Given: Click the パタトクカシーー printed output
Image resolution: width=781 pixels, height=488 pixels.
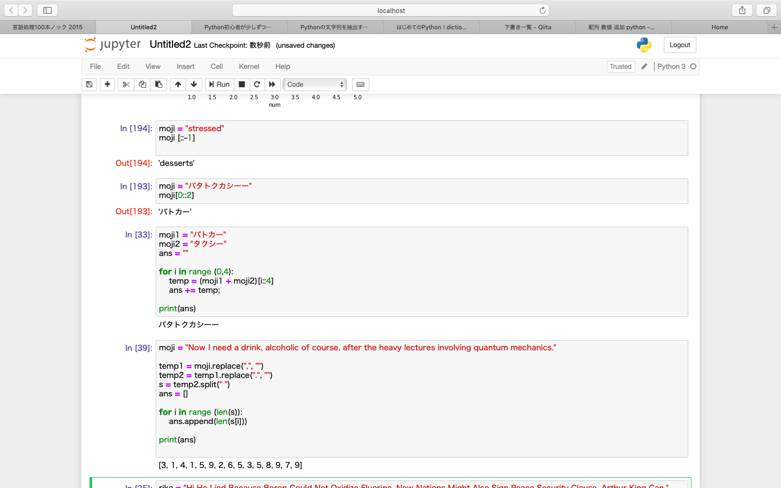Looking at the screenshot, I should click(189, 324).
